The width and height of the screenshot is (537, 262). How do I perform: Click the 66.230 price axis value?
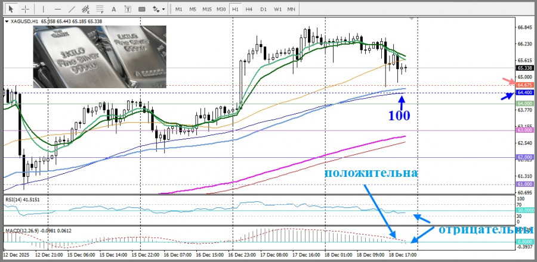click(x=524, y=45)
